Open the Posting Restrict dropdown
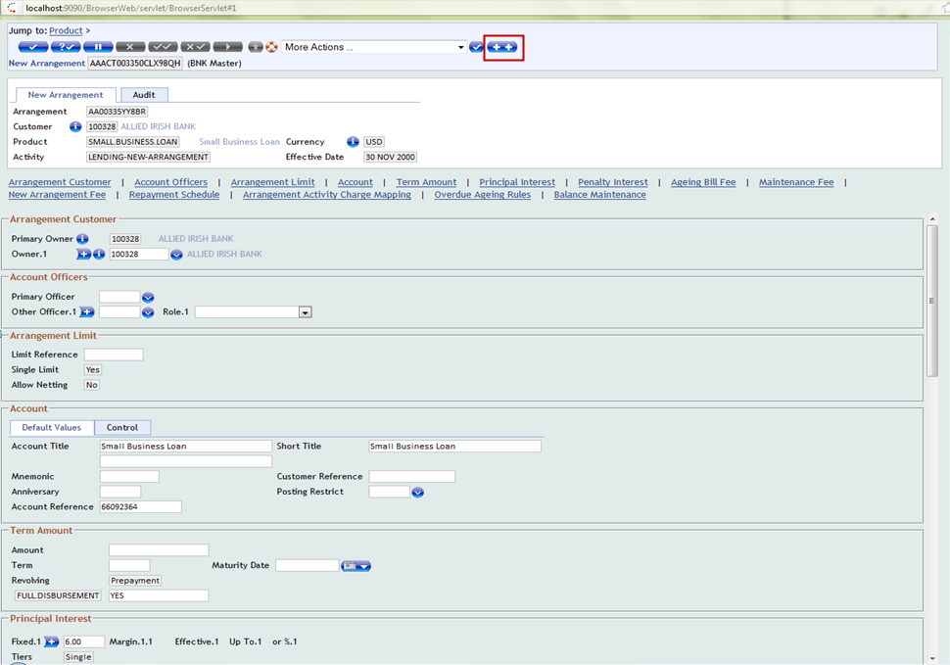Viewport: 950px width, 665px height. [x=417, y=493]
